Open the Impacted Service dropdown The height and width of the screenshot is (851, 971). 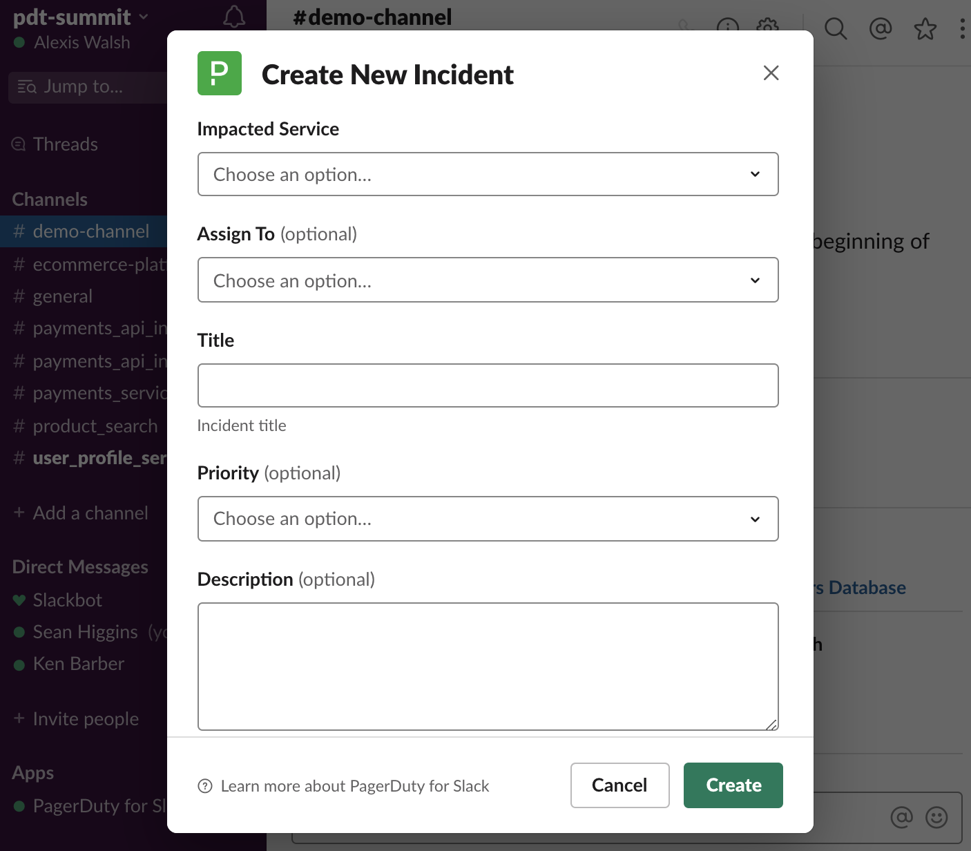point(488,174)
